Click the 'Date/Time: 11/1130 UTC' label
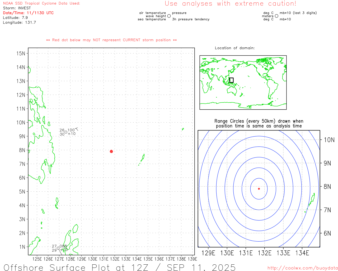This screenshot has height=271, width=338. tap(28, 13)
